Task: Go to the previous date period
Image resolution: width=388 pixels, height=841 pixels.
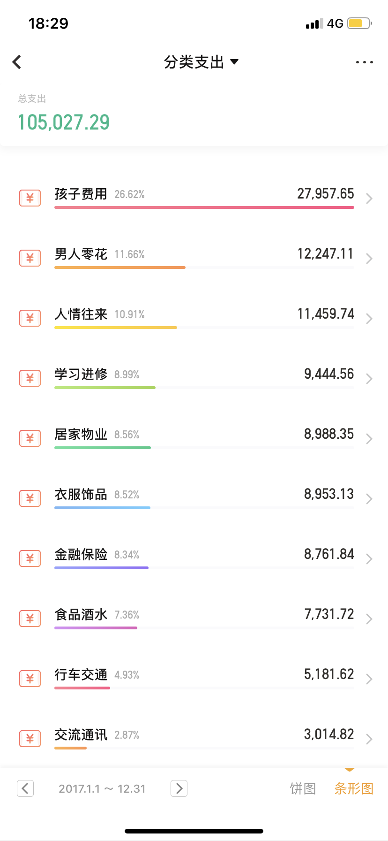Action: (x=25, y=788)
